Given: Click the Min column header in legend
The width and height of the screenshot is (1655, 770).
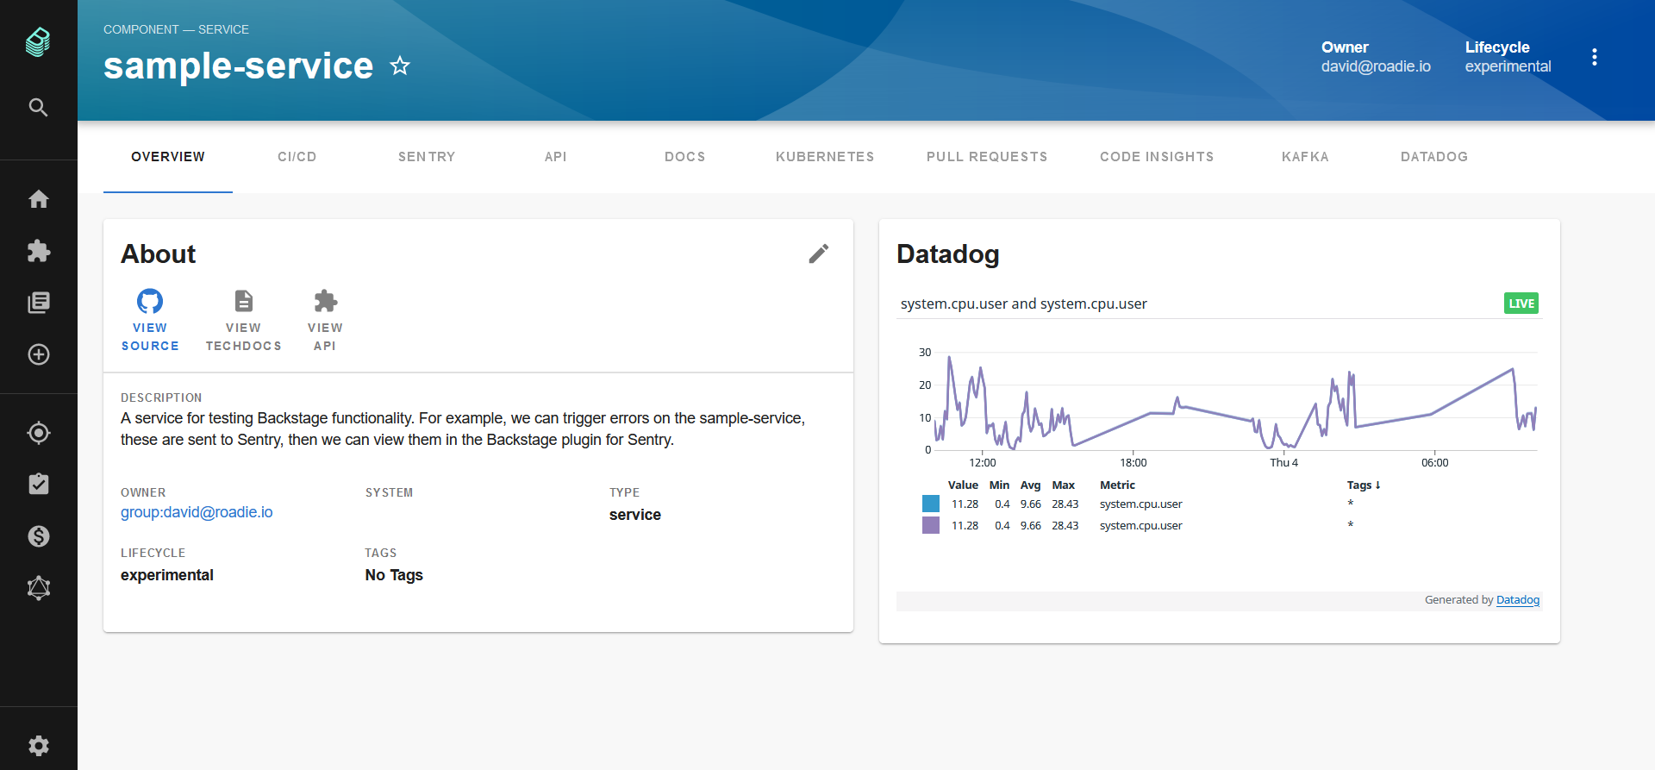Looking at the screenshot, I should click(999, 485).
